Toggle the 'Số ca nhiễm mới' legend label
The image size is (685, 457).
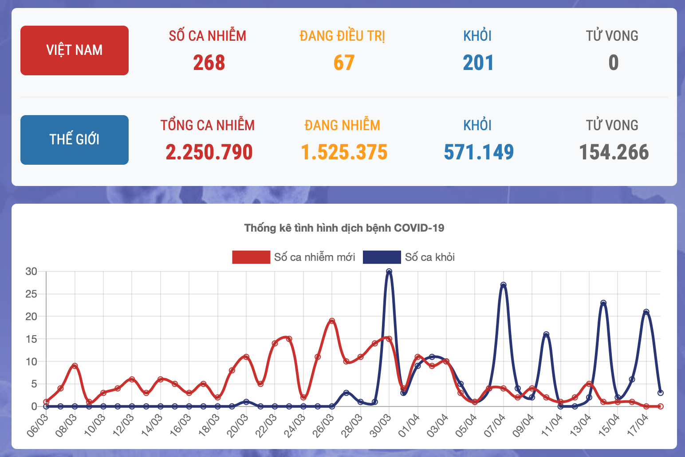click(314, 257)
